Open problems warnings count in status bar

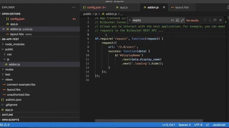pyautogui.click(x=5, y=125)
